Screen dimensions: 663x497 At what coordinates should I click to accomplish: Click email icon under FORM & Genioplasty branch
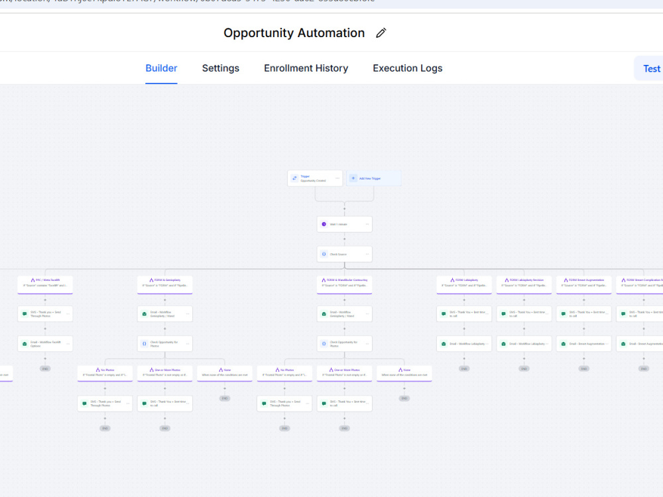pos(144,314)
